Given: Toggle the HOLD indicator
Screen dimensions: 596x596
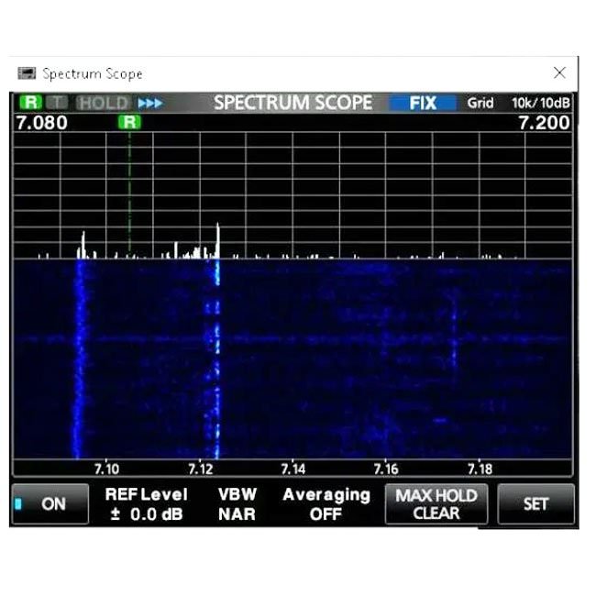Looking at the screenshot, I should point(104,104).
